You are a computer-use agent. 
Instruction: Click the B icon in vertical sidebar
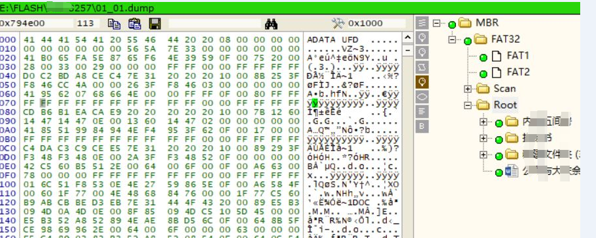422,126
